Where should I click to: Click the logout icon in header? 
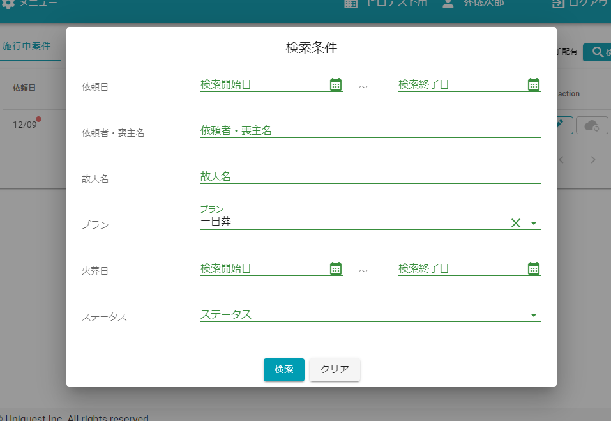tap(559, 3)
